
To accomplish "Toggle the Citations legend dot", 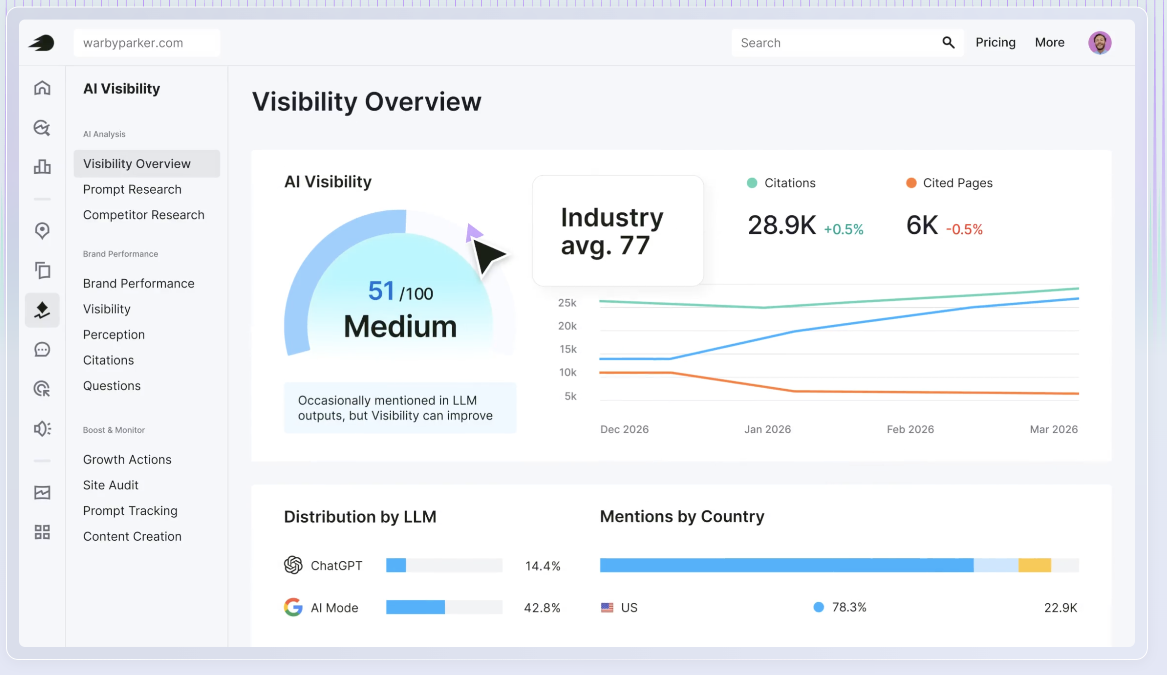I will coord(752,183).
